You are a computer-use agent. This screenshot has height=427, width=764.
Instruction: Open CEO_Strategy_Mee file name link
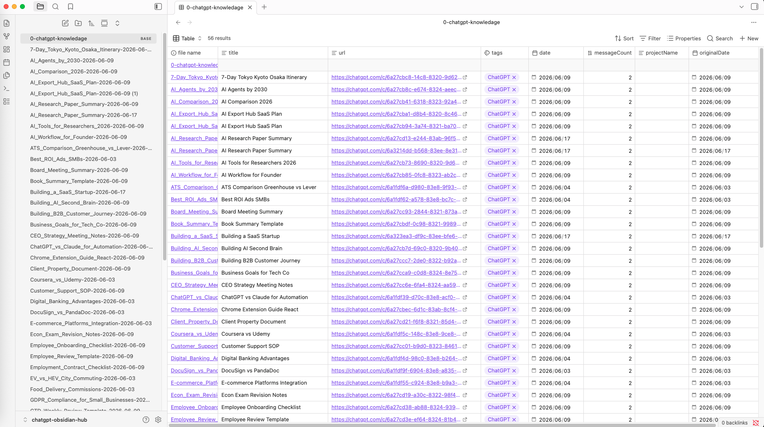[x=194, y=285]
